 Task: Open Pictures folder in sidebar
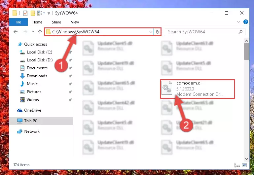(x=34, y=92)
